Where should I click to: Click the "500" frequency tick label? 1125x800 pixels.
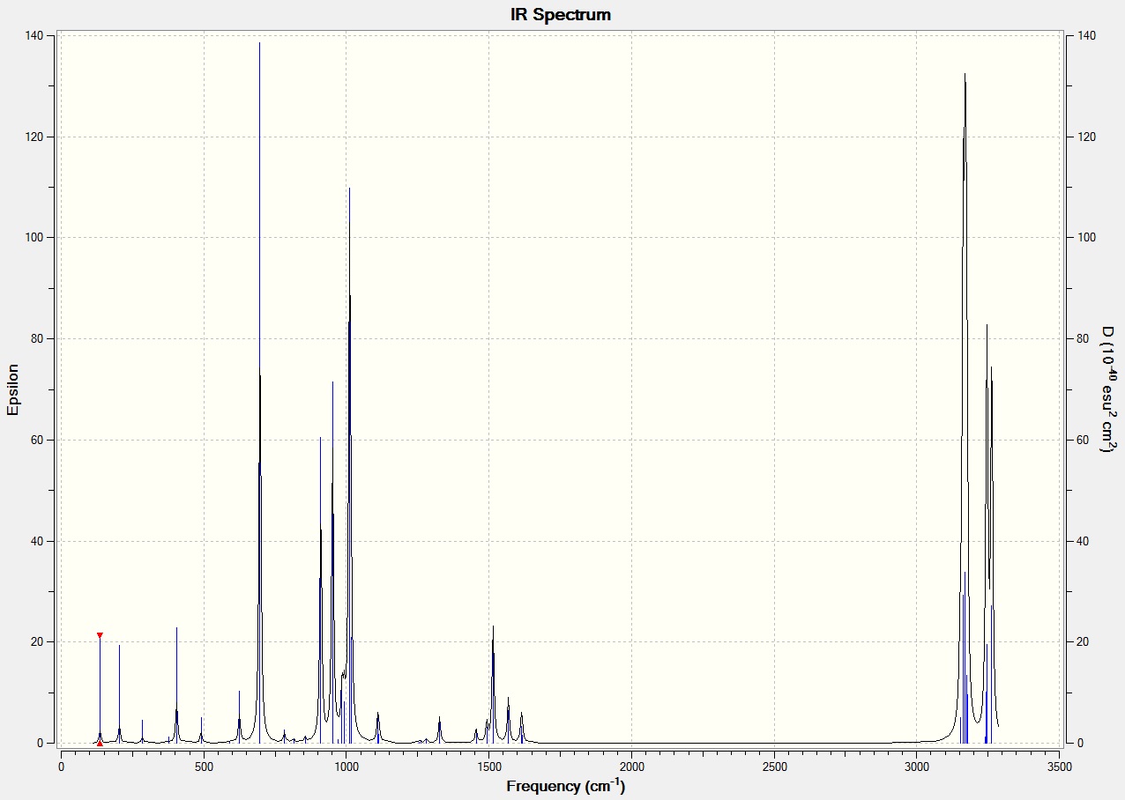click(x=204, y=767)
